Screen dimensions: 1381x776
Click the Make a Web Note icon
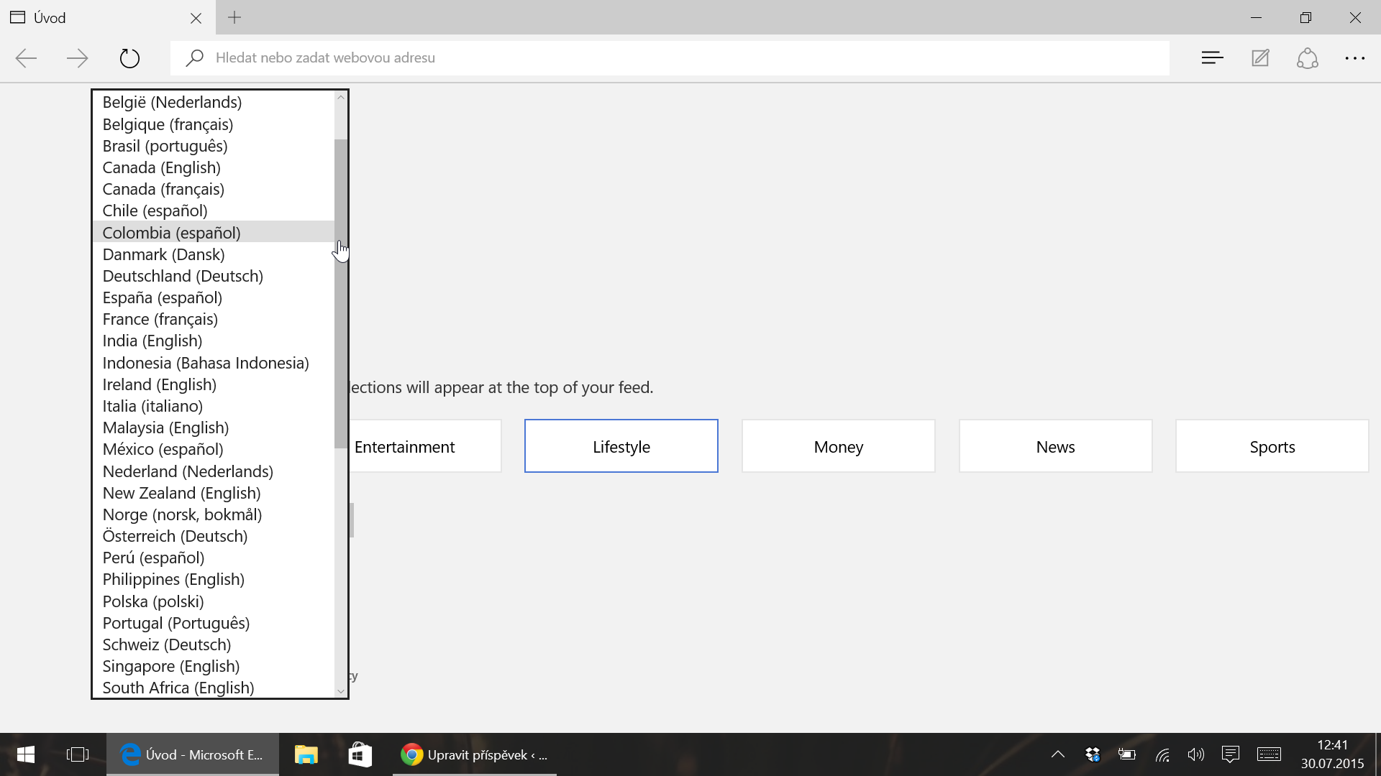tap(1260, 58)
